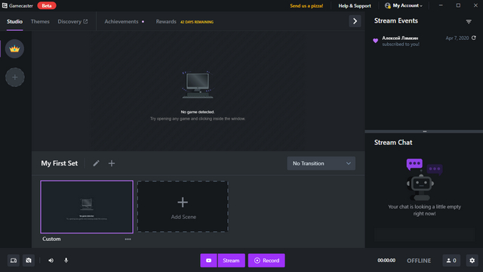
Task: Click the 00:00:00 stream timer
Action: [386, 260]
